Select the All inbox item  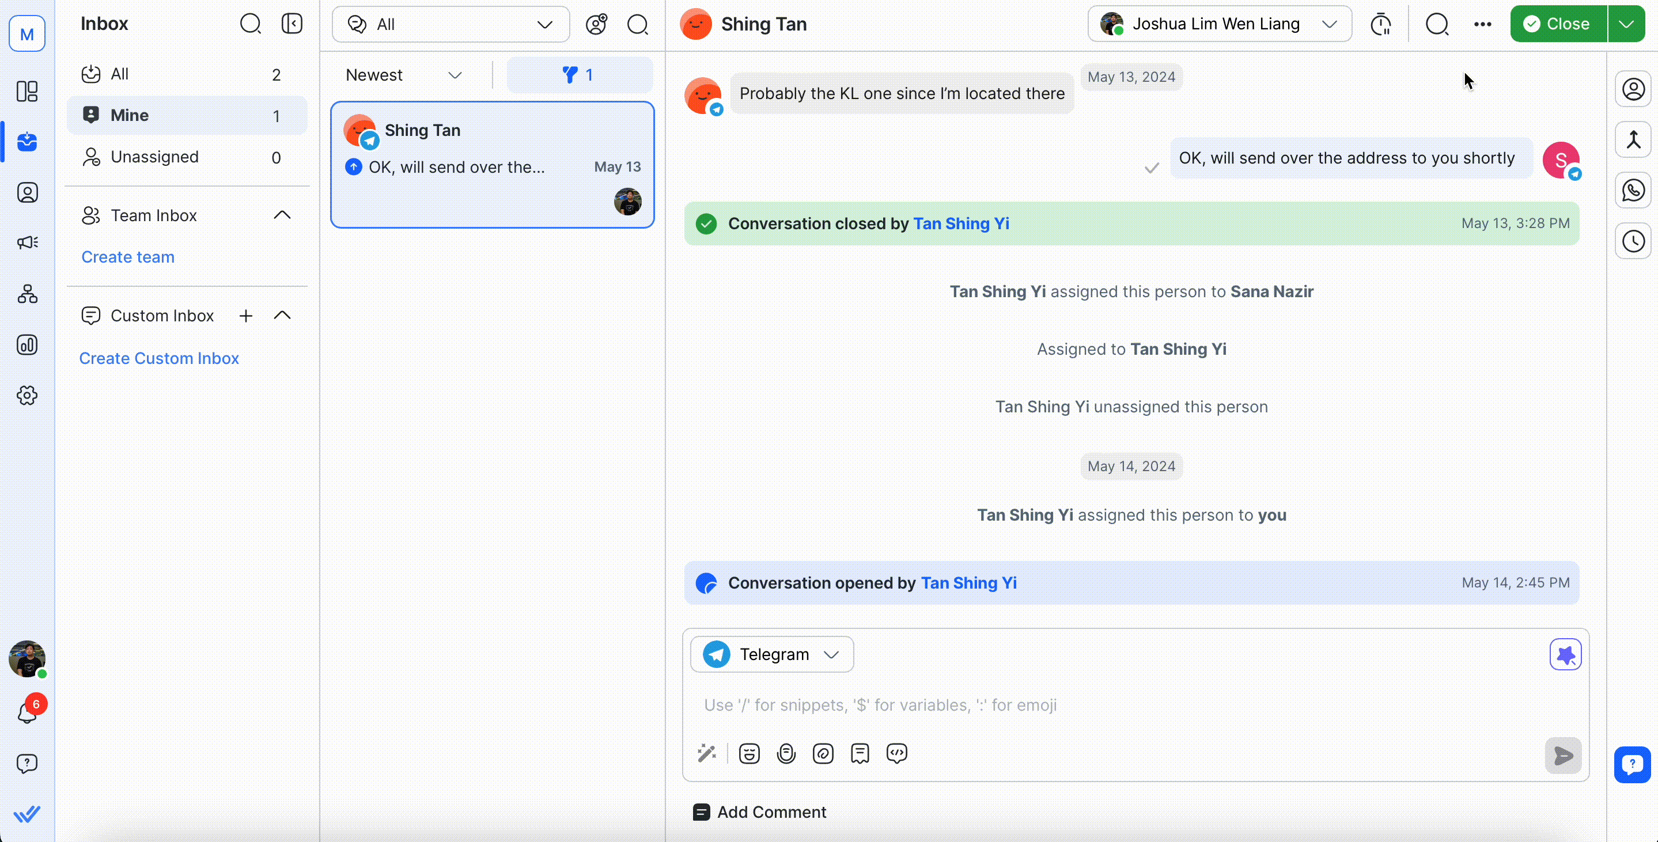[x=120, y=74]
